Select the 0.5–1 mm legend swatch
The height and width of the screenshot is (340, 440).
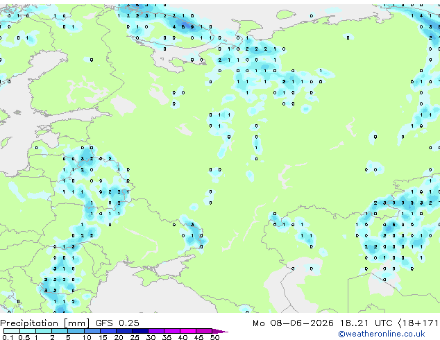[x=28, y=331]
